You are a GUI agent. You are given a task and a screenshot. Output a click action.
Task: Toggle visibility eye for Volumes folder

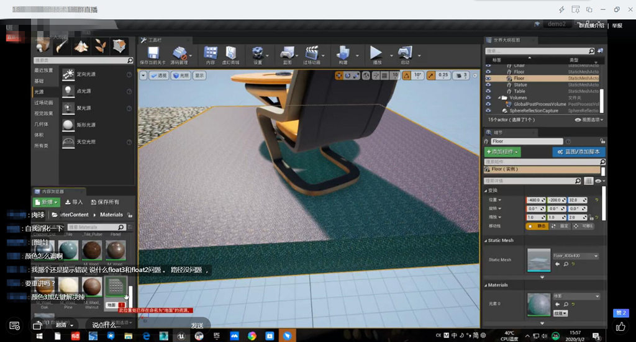pyautogui.click(x=488, y=97)
